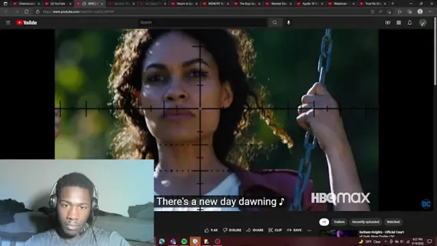Click the SHARE arrow button
Viewport: 437px width, 246px height.
tap(255, 230)
